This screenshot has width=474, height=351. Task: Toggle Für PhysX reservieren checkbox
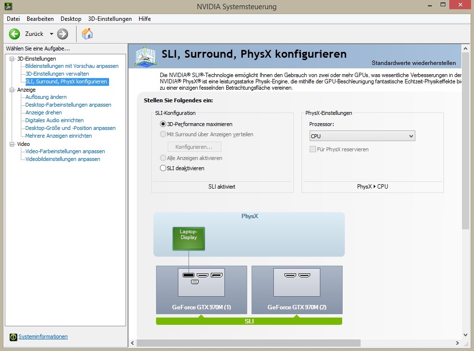point(313,149)
